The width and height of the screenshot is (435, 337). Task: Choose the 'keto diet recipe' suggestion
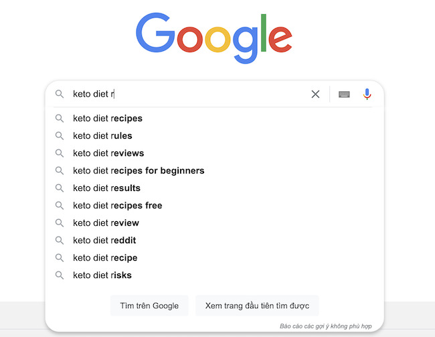coord(105,258)
